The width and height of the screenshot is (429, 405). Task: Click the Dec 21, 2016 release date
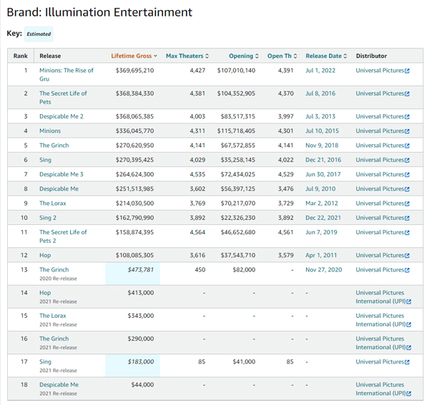coord(323,160)
